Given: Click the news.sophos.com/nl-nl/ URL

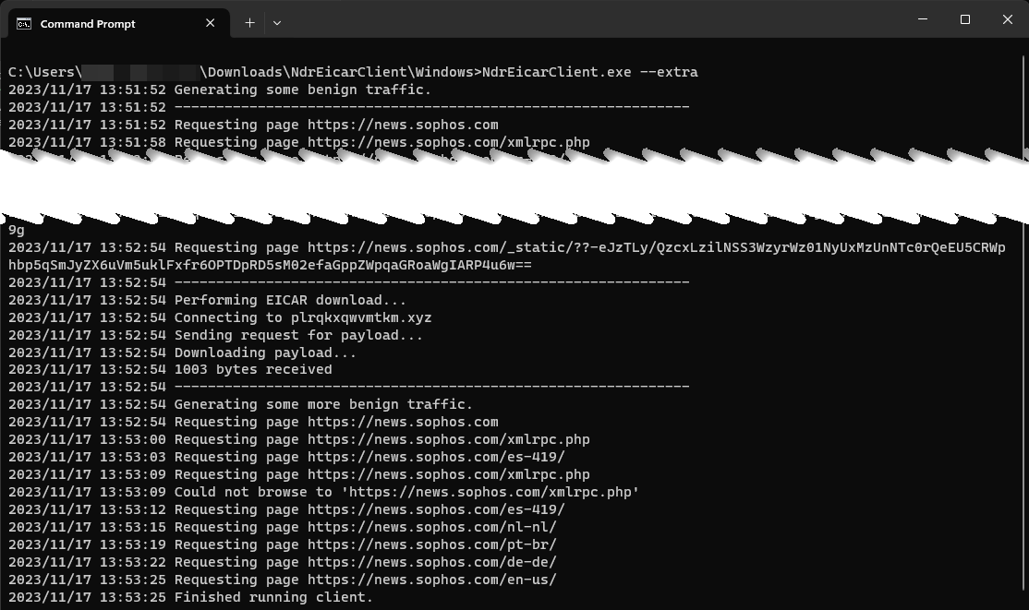Looking at the screenshot, I should point(431,527).
